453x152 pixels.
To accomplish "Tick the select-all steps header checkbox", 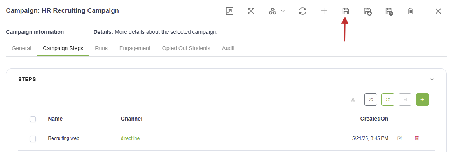I will pyautogui.click(x=33, y=119).
